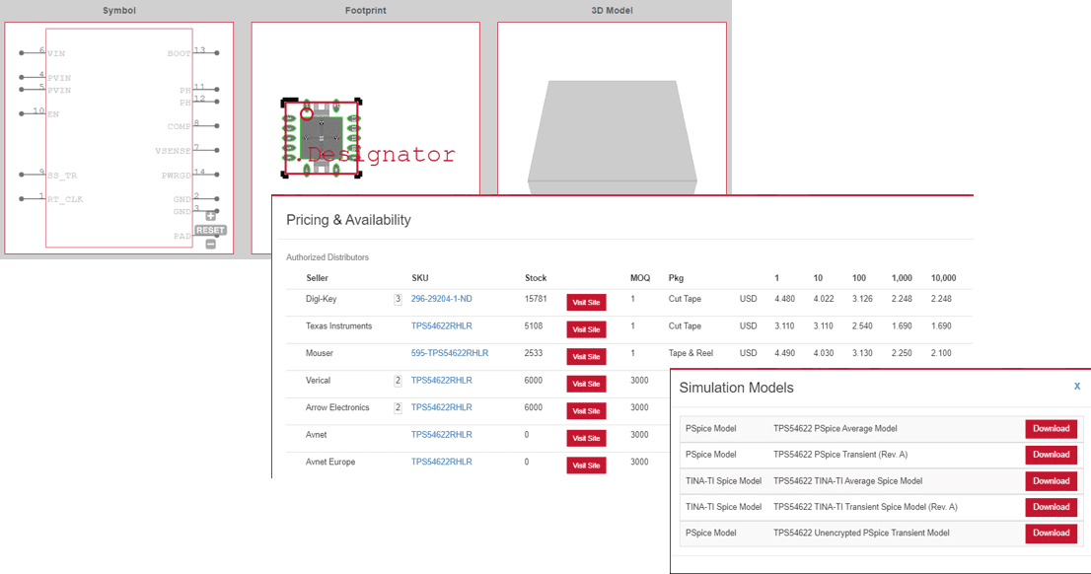Visit the Avnet distributor site

585,438
